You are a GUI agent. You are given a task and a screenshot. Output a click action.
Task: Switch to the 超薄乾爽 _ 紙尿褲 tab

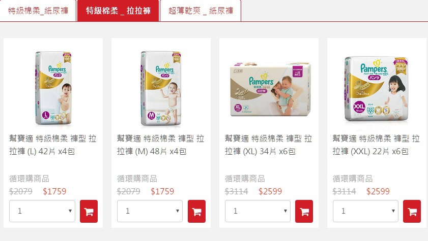(201, 11)
